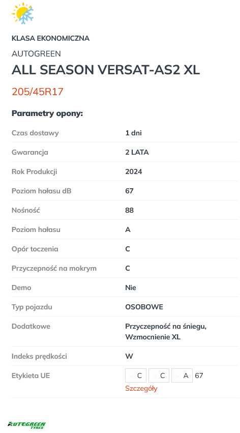Image resolution: width=240 pixels, height=433 pixels.
Task: Click the Rok Produkcji 2024 value
Action: [134, 171]
